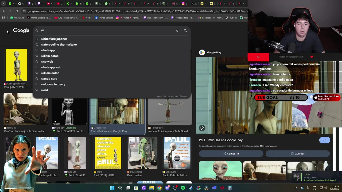Open Windows taskbar search
The height and width of the screenshot is (192, 342).
coord(120,188)
